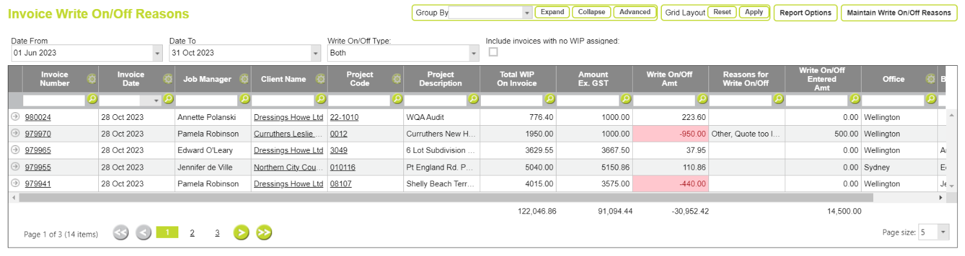Click the filter search icon under Write On/Off Amt
This screenshot has height=256, width=965.
click(x=702, y=99)
